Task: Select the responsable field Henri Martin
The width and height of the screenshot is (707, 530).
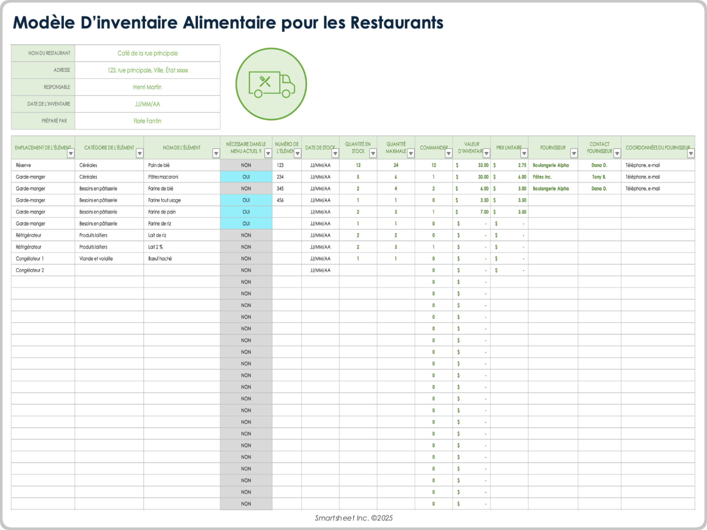Action: click(x=148, y=87)
